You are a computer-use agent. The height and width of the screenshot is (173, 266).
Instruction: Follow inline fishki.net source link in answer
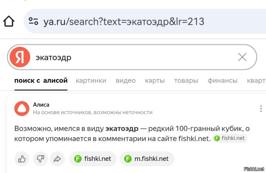230,138
